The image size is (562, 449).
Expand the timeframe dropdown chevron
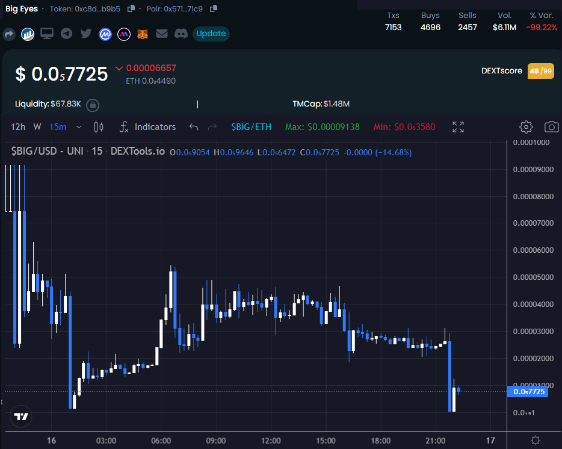click(x=79, y=127)
